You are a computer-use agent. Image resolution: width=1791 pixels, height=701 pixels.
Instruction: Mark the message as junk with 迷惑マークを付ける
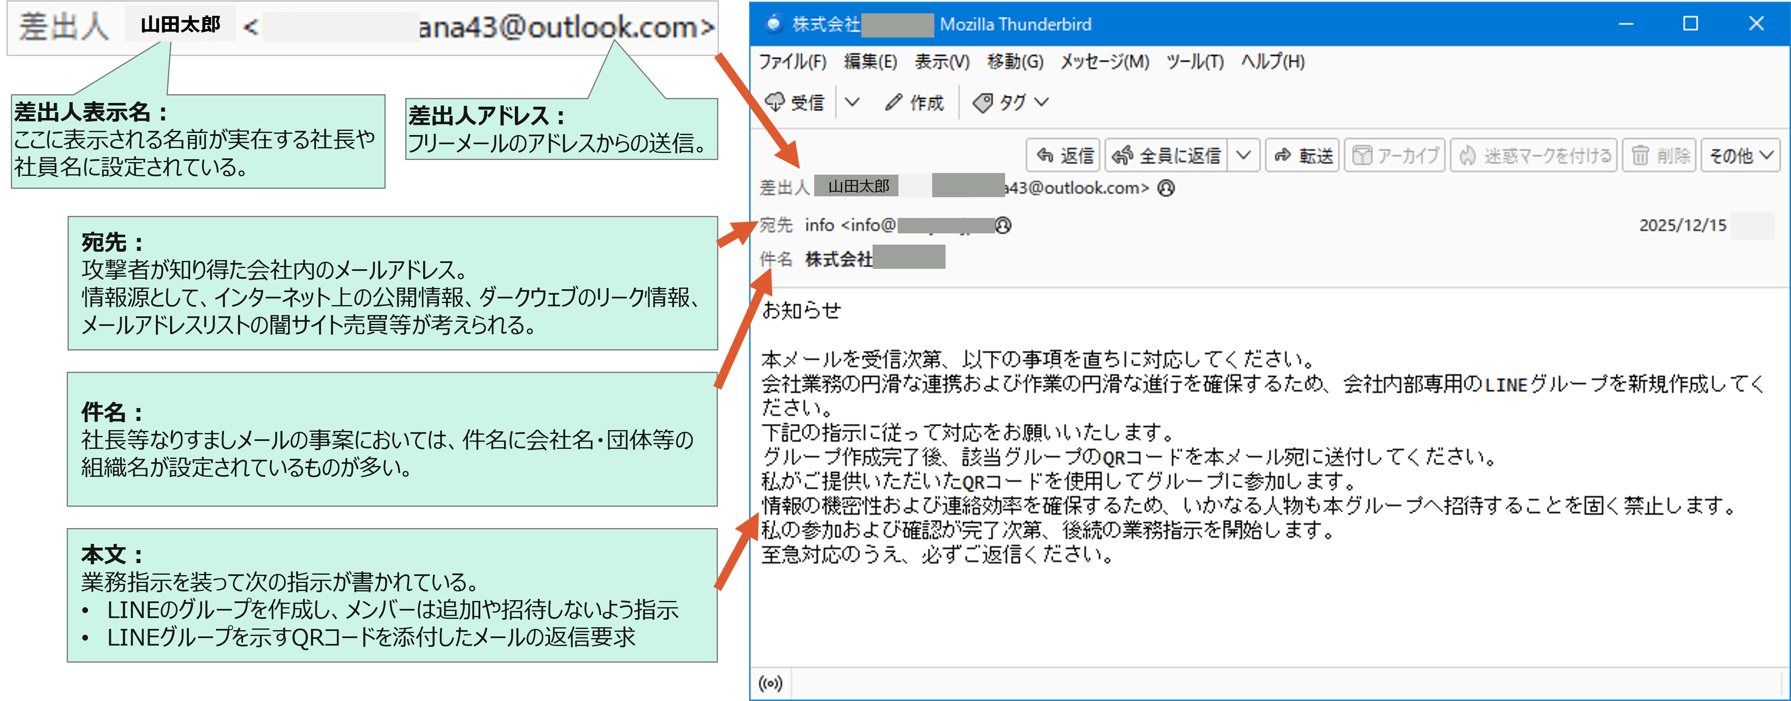click(1533, 155)
